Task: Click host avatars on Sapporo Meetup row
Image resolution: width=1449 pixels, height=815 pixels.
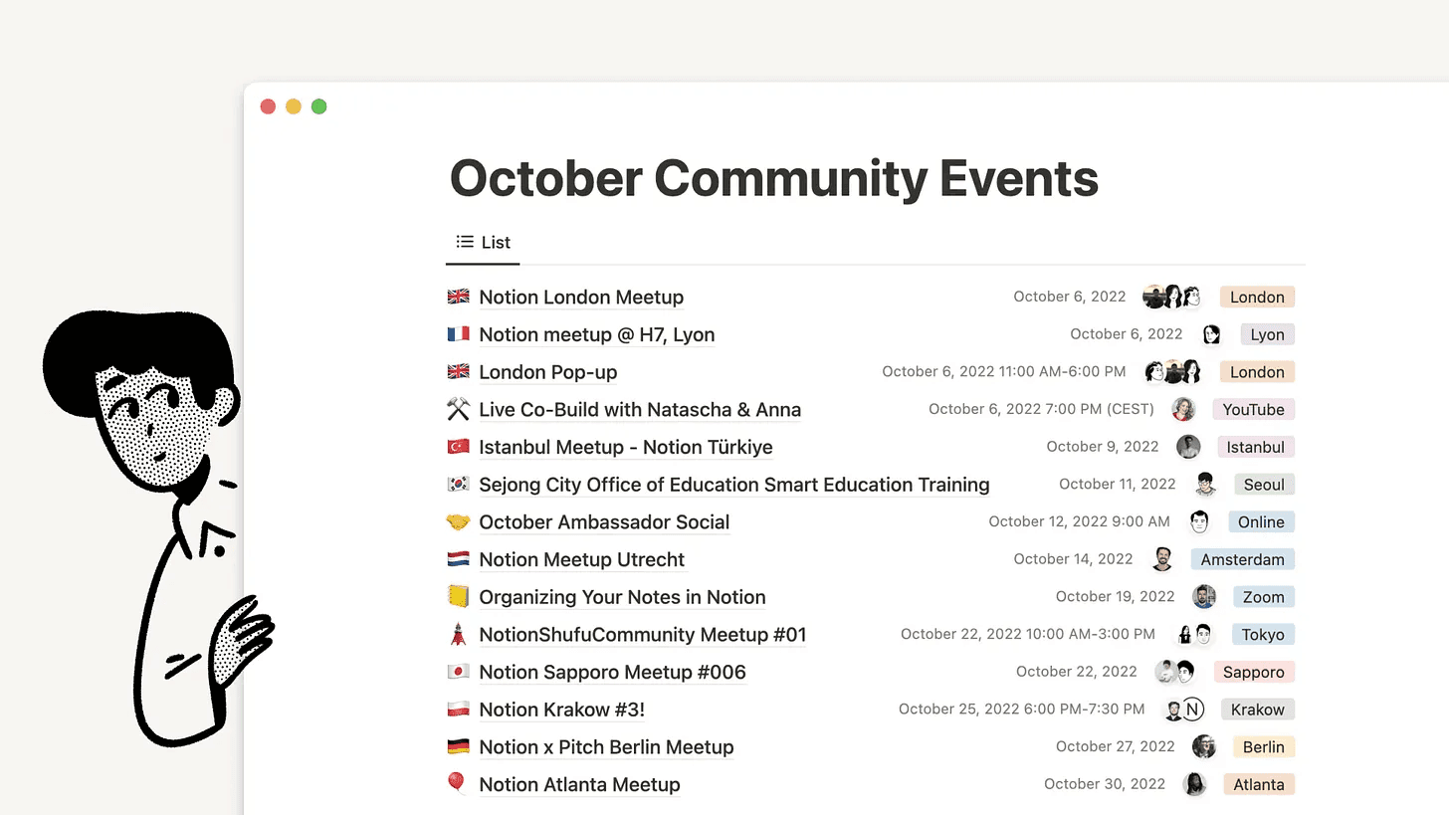Action: [1174, 672]
